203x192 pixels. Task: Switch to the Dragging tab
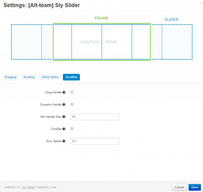10,77
